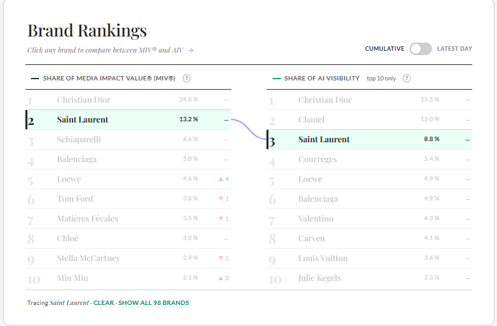Click the Brand Rankings title

87,31
